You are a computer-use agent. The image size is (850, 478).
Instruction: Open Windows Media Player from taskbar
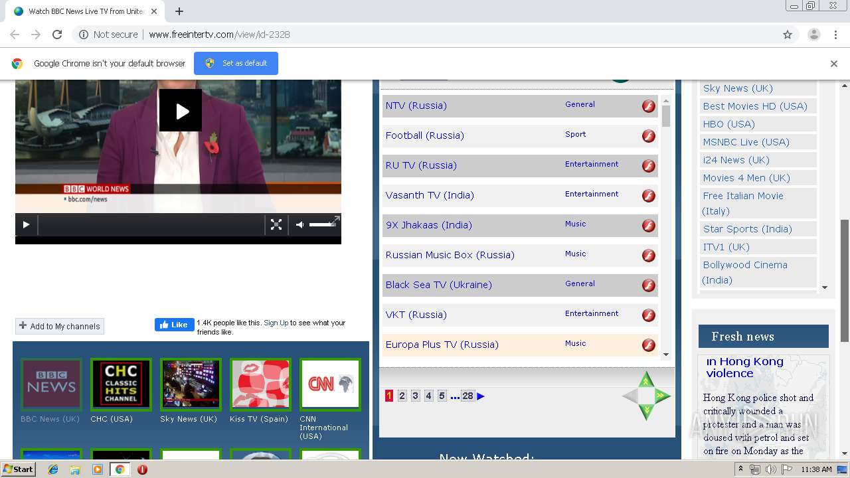click(x=98, y=469)
